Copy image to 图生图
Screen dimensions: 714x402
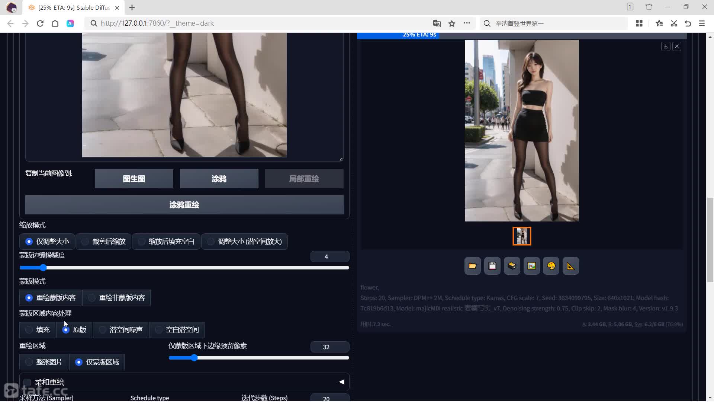tap(134, 179)
